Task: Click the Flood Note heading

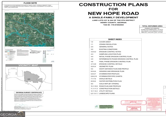Action: [x=30, y=3]
